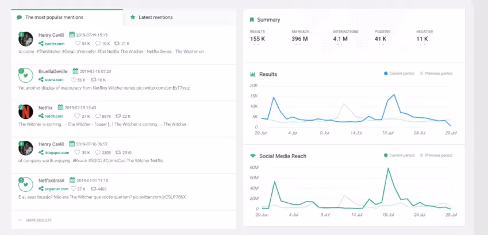The height and width of the screenshot is (235, 488).
Task: Click share icon next to blogspot.com
Action: 41,152
